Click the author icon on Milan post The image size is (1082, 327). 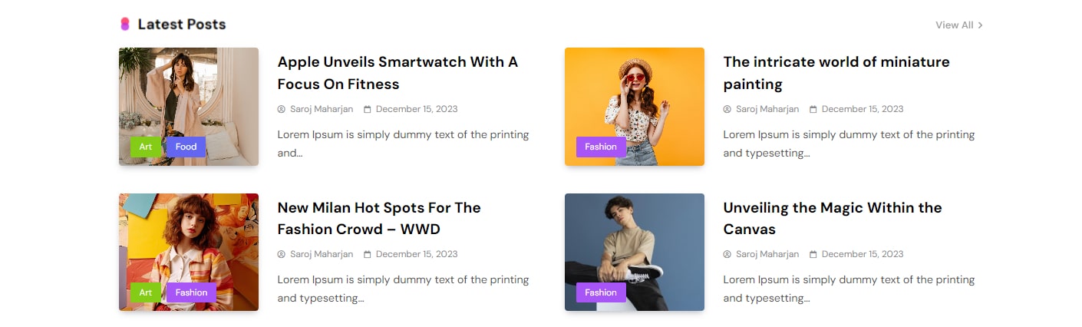[282, 254]
